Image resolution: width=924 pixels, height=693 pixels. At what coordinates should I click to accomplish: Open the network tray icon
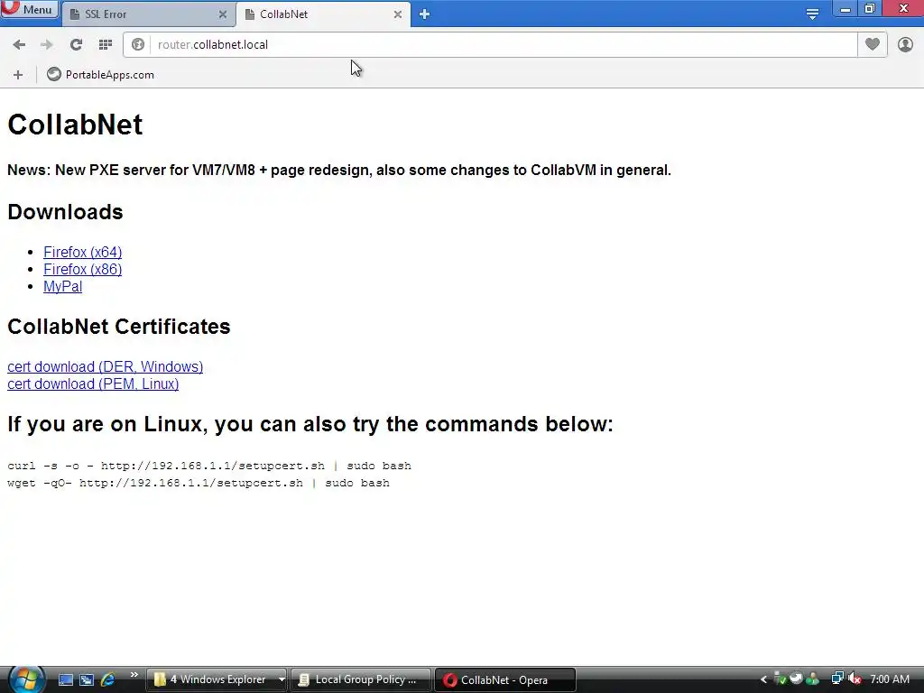pyautogui.click(x=837, y=679)
